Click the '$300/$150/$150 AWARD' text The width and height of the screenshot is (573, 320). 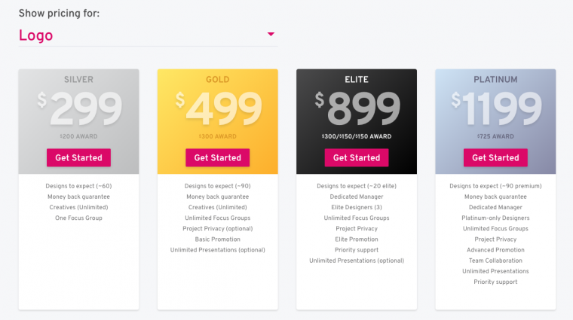point(357,136)
